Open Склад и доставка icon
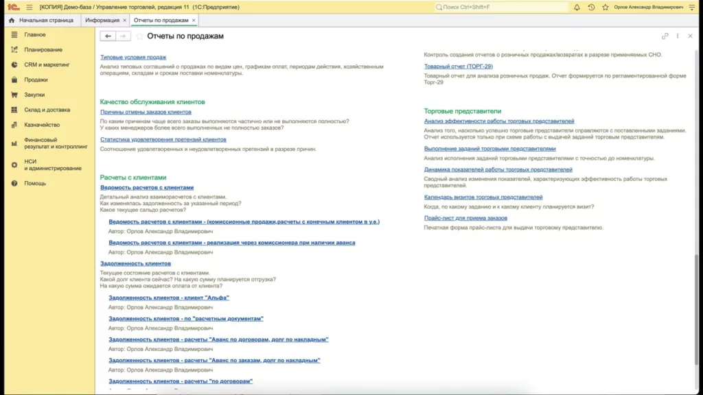 [14, 110]
